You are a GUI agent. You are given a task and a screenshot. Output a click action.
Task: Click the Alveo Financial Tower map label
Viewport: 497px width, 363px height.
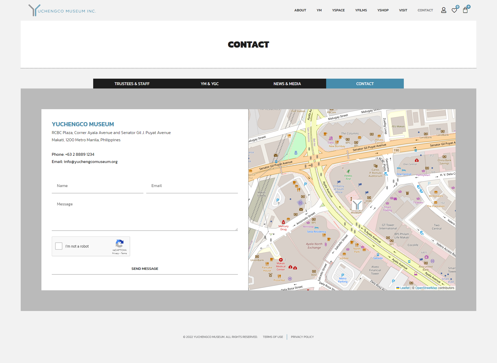tap(375, 270)
